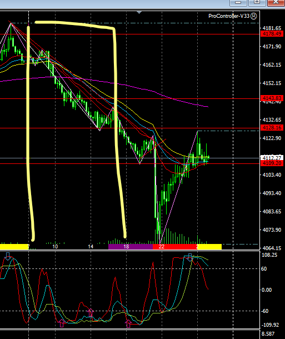Click price scale value 4122.90
Image resolution: width=285 pixels, height=339 pixels.
tap(272, 138)
